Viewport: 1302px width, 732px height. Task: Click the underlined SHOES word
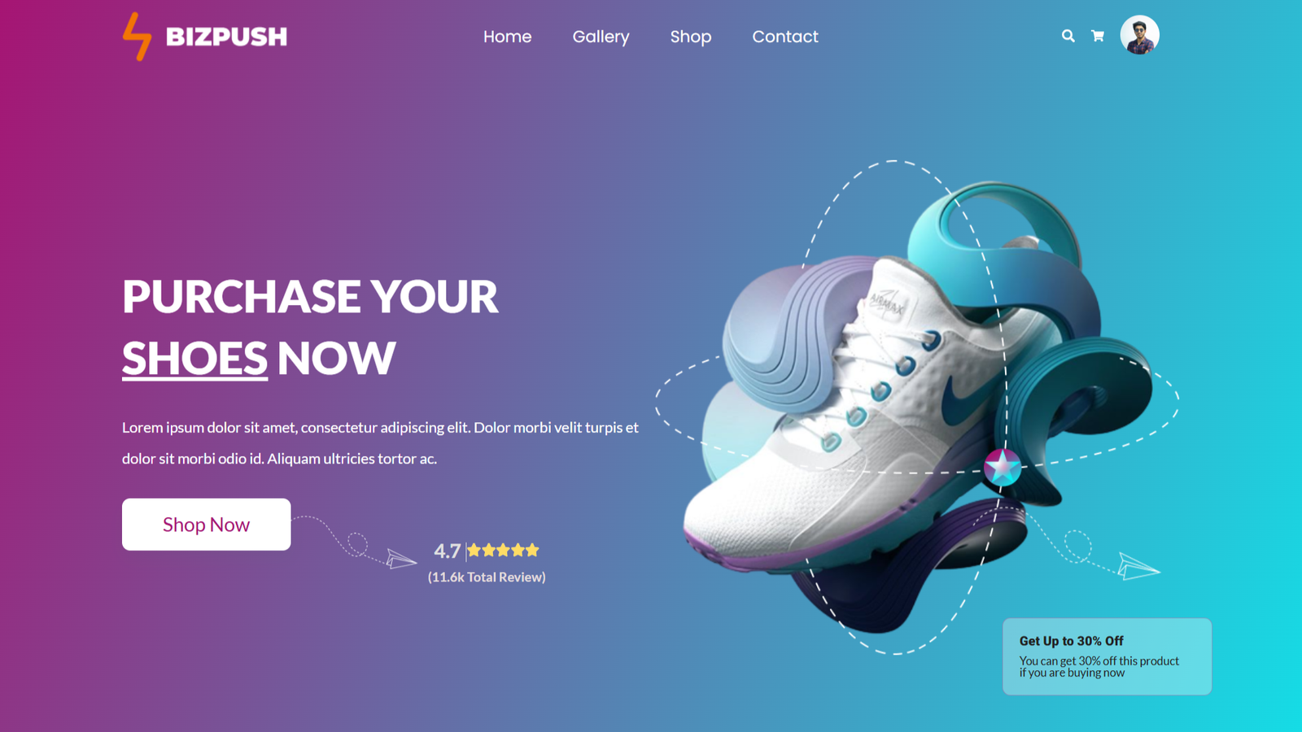(x=194, y=359)
